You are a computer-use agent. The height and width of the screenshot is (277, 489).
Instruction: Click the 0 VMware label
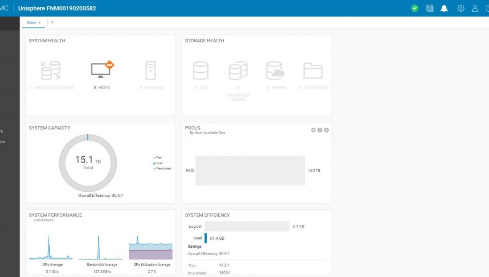(x=277, y=87)
